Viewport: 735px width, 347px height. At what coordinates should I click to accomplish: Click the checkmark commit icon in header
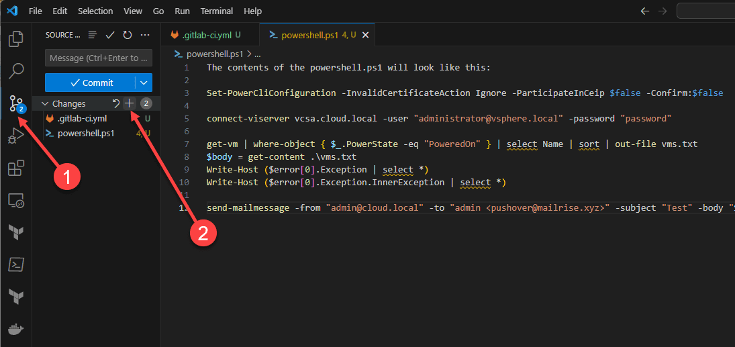coord(110,35)
